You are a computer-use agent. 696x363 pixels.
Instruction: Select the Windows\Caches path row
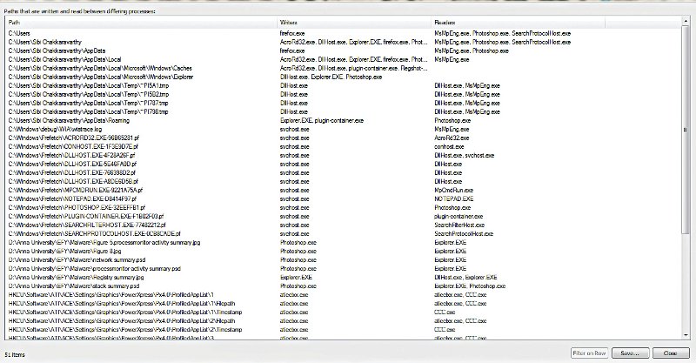coord(343,69)
